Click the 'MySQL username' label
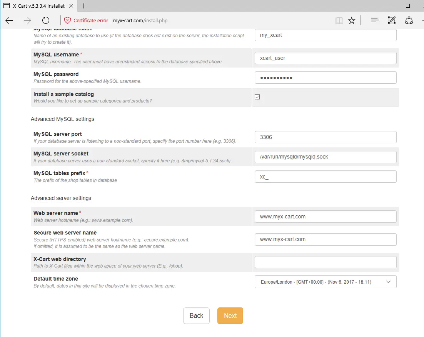Viewport: 424px width, 337px height. click(x=56, y=55)
